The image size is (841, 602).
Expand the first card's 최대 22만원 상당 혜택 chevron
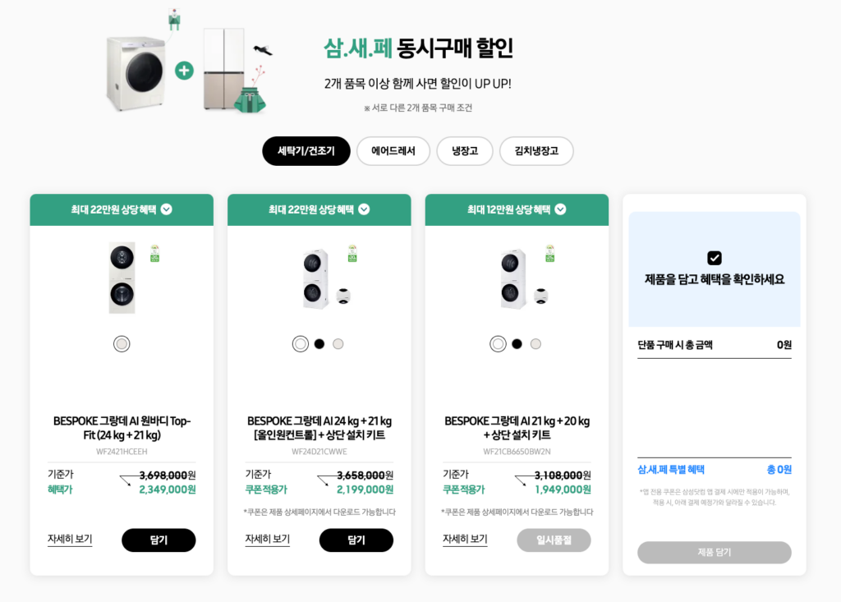click(x=167, y=209)
